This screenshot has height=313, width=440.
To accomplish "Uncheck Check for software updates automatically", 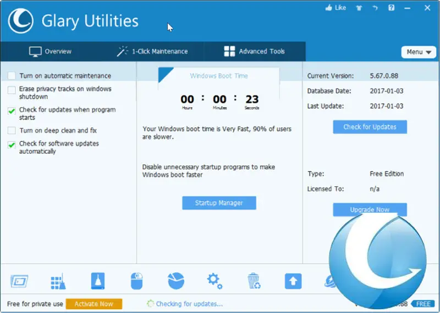I will pos(12,144).
